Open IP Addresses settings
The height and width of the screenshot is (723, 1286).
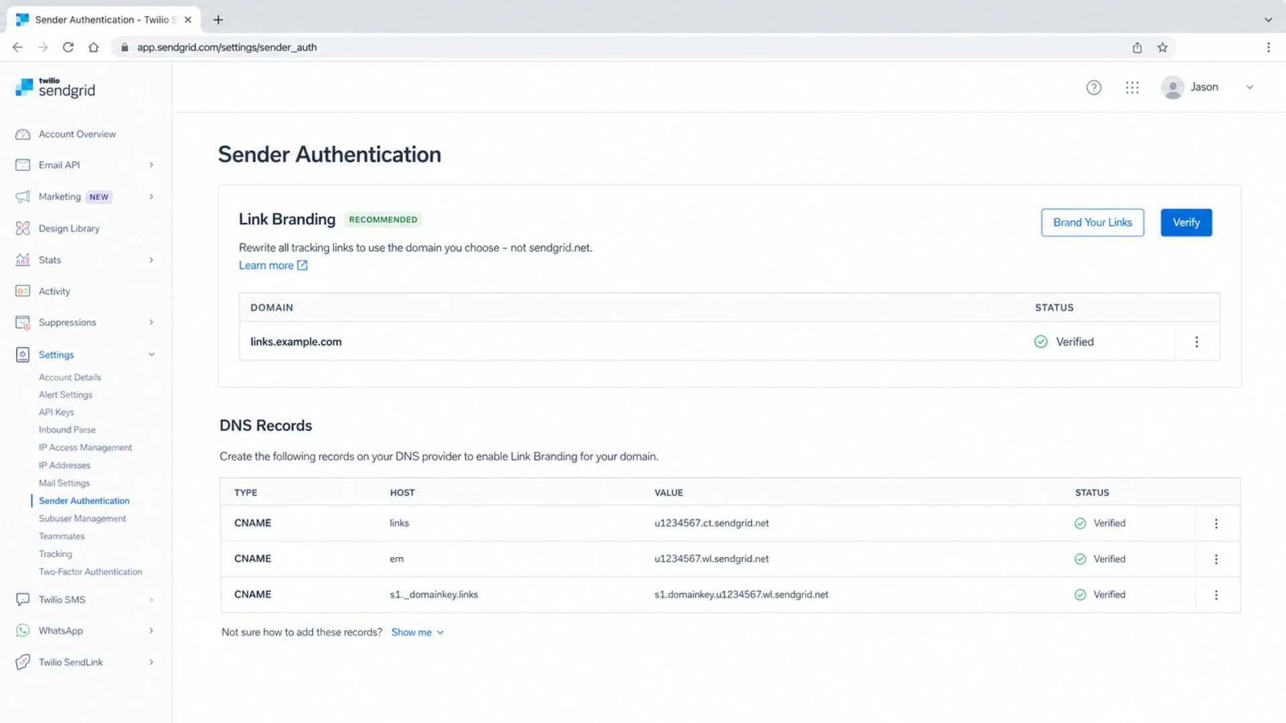(x=64, y=465)
